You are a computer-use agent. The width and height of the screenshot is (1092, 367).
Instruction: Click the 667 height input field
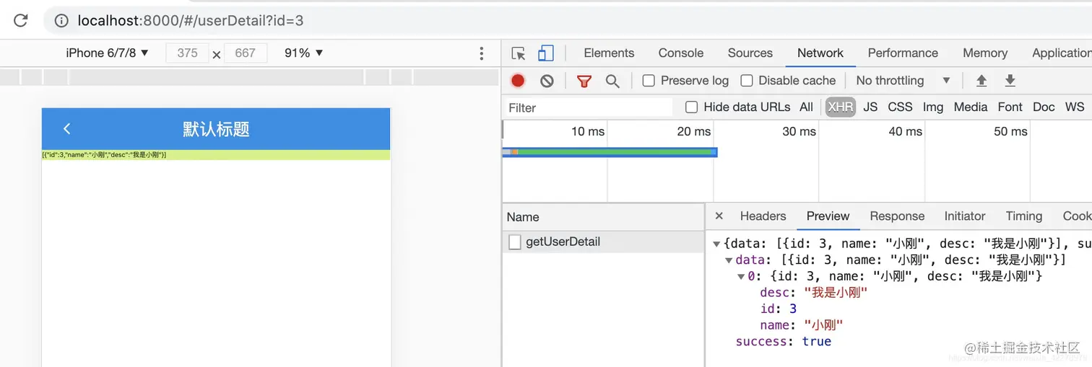pos(246,53)
